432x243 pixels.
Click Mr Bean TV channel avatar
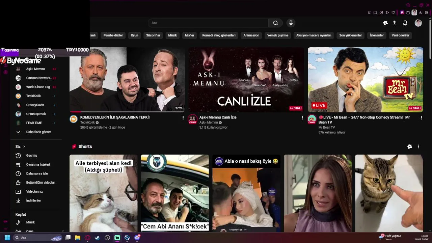312,119
